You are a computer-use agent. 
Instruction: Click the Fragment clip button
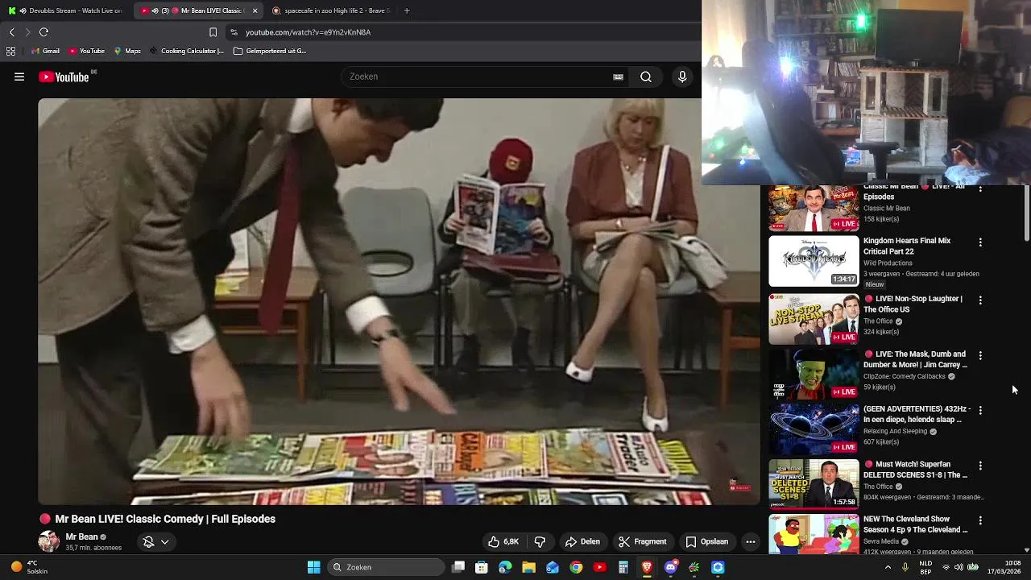pos(643,541)
